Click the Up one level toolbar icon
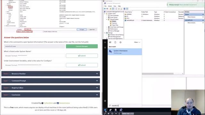The height and width of the screenshot is (115, 205). coord(111,9)
